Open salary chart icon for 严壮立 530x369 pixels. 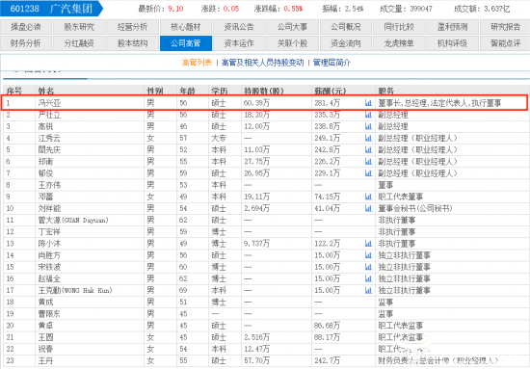coord(368,115)
